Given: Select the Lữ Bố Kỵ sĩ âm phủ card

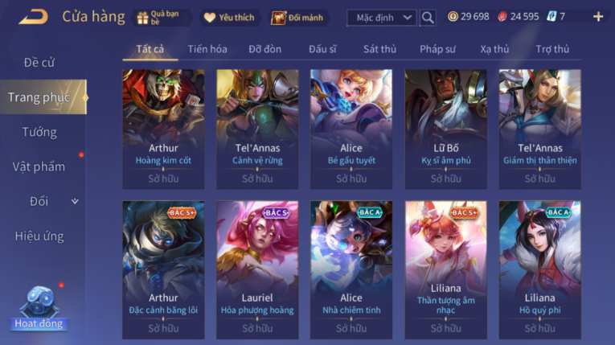Looking at the screenshot, I should point(445,129).
